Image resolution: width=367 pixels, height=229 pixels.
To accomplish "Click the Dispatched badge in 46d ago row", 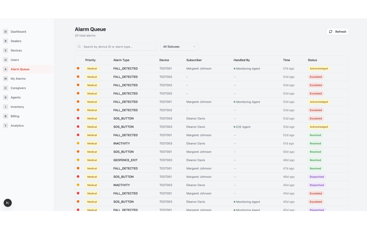I will [317, 177].
